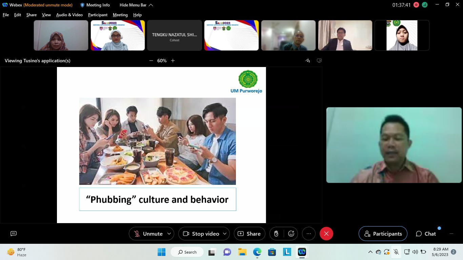Click the battery icon in system tray
This screenshot has width=463, height=260.
click(x=423, y=252)
